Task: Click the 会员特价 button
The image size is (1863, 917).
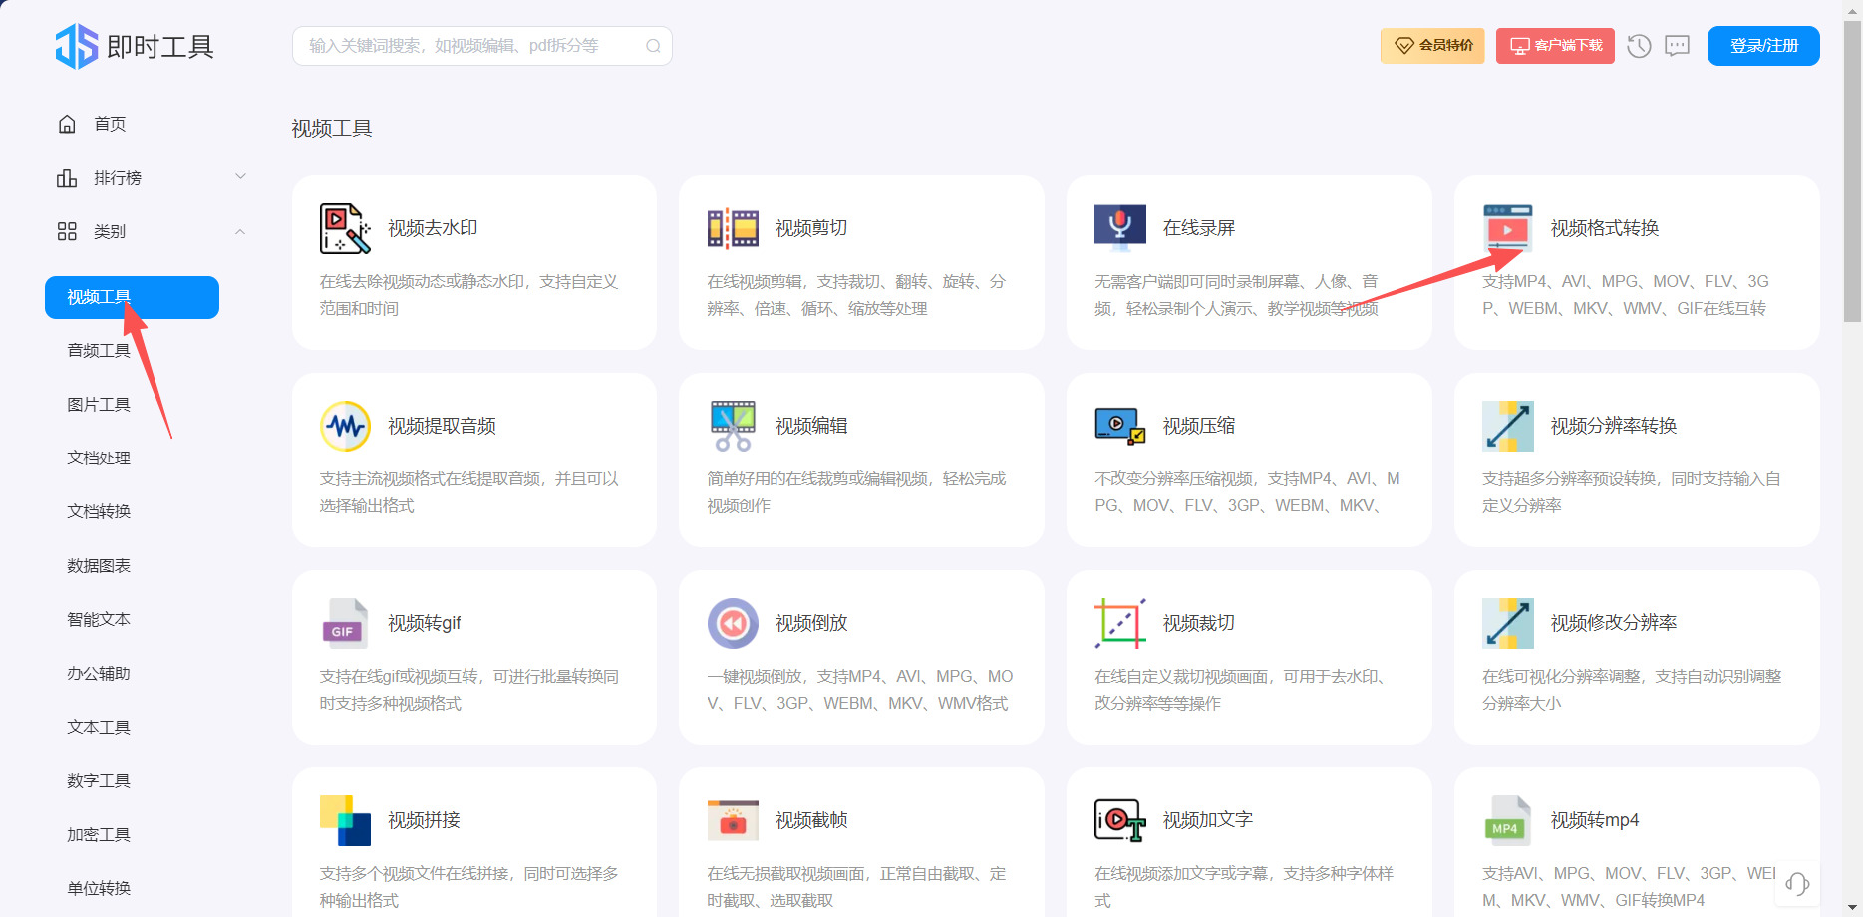Action: 1432,46
